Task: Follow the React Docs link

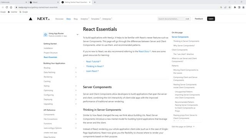Action: (145, 51)
